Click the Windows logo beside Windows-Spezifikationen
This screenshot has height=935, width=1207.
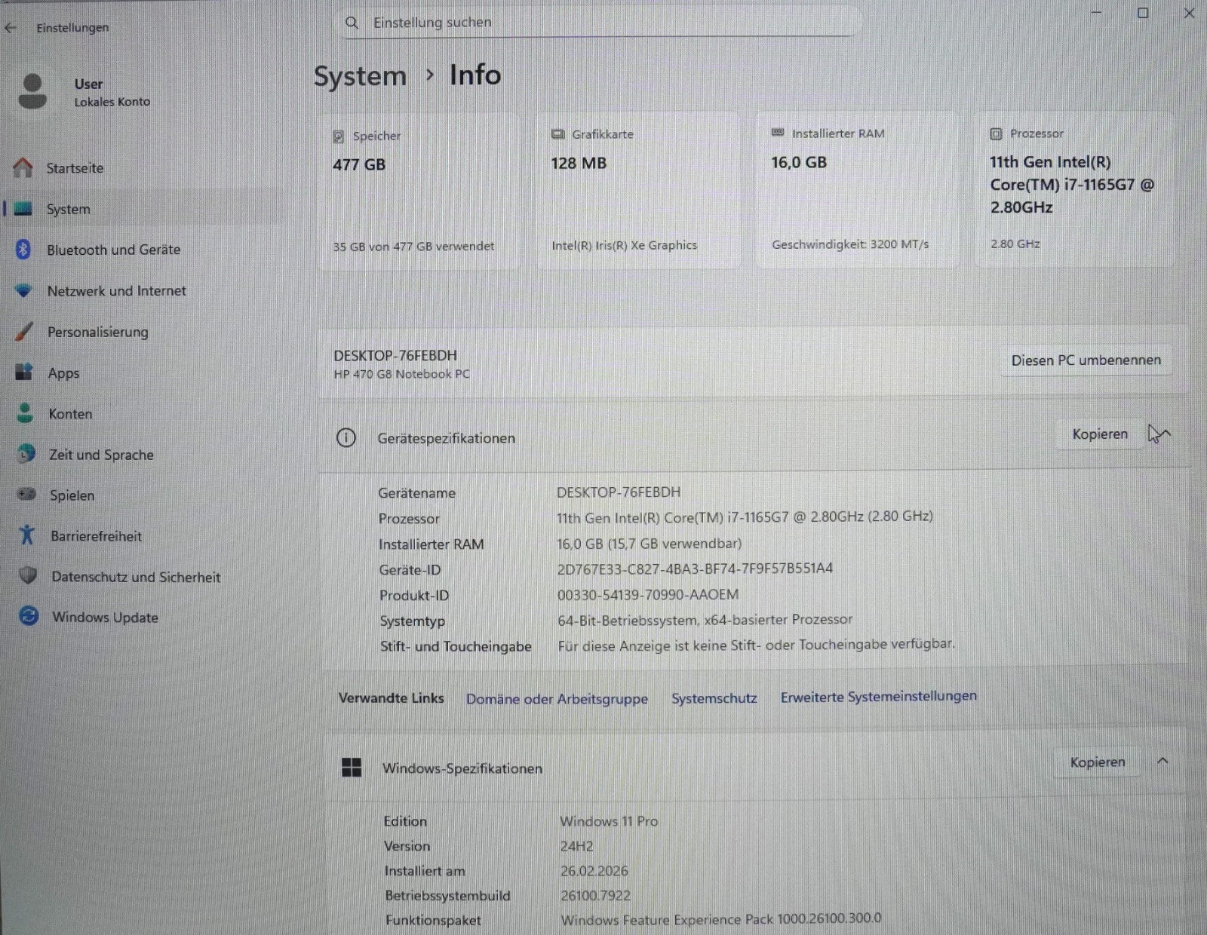click(x=352, y=768)
